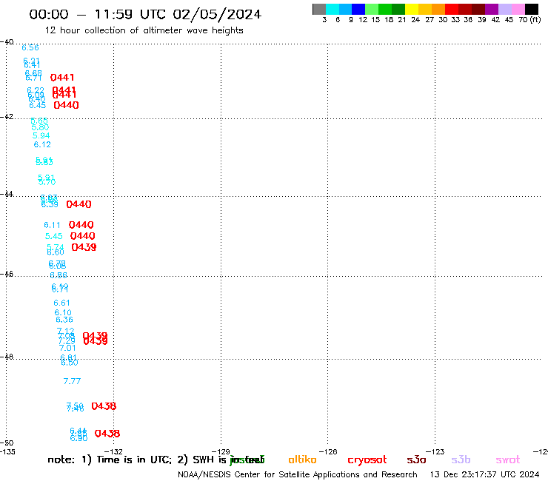This screenshot has width=548, height=481.
Task: Click the 'note: 1) Time is in UTC' footnote
Action: pyautogui.click(x=110, y=460)
